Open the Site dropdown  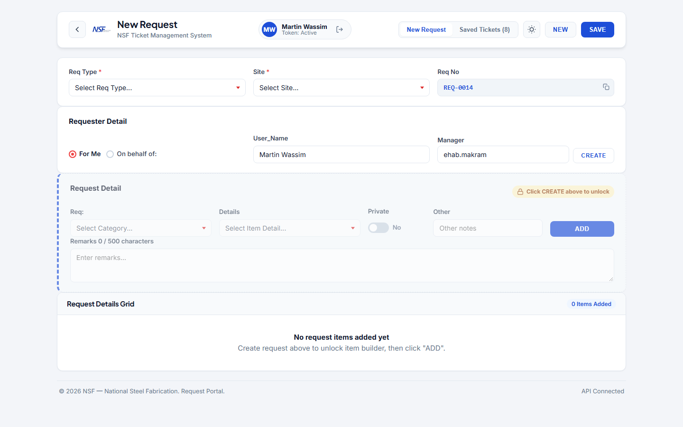(x=341, y=88)
